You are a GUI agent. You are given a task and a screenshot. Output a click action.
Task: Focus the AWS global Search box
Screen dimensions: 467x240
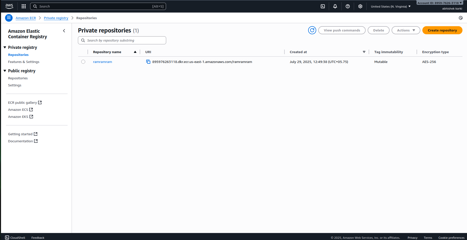tap(98, 6)
